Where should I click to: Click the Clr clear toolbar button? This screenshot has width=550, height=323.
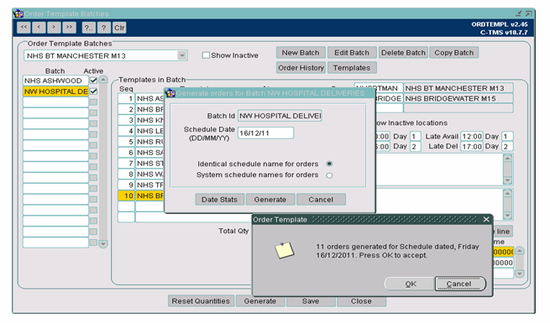(119, 28)
